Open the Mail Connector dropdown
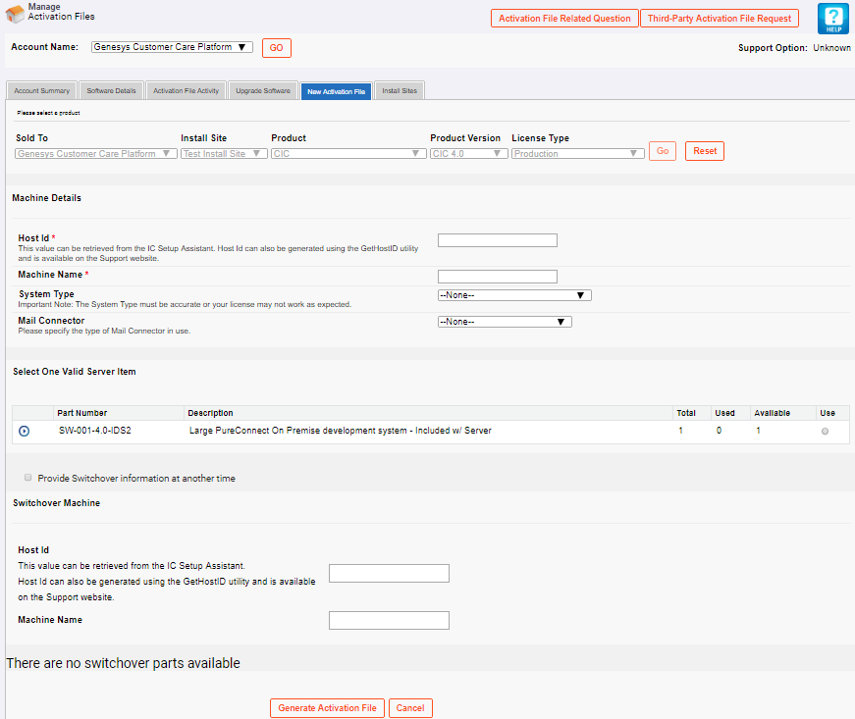Image resolution: width=855 pixels, height=719 pixels. (x=505, y=321)
